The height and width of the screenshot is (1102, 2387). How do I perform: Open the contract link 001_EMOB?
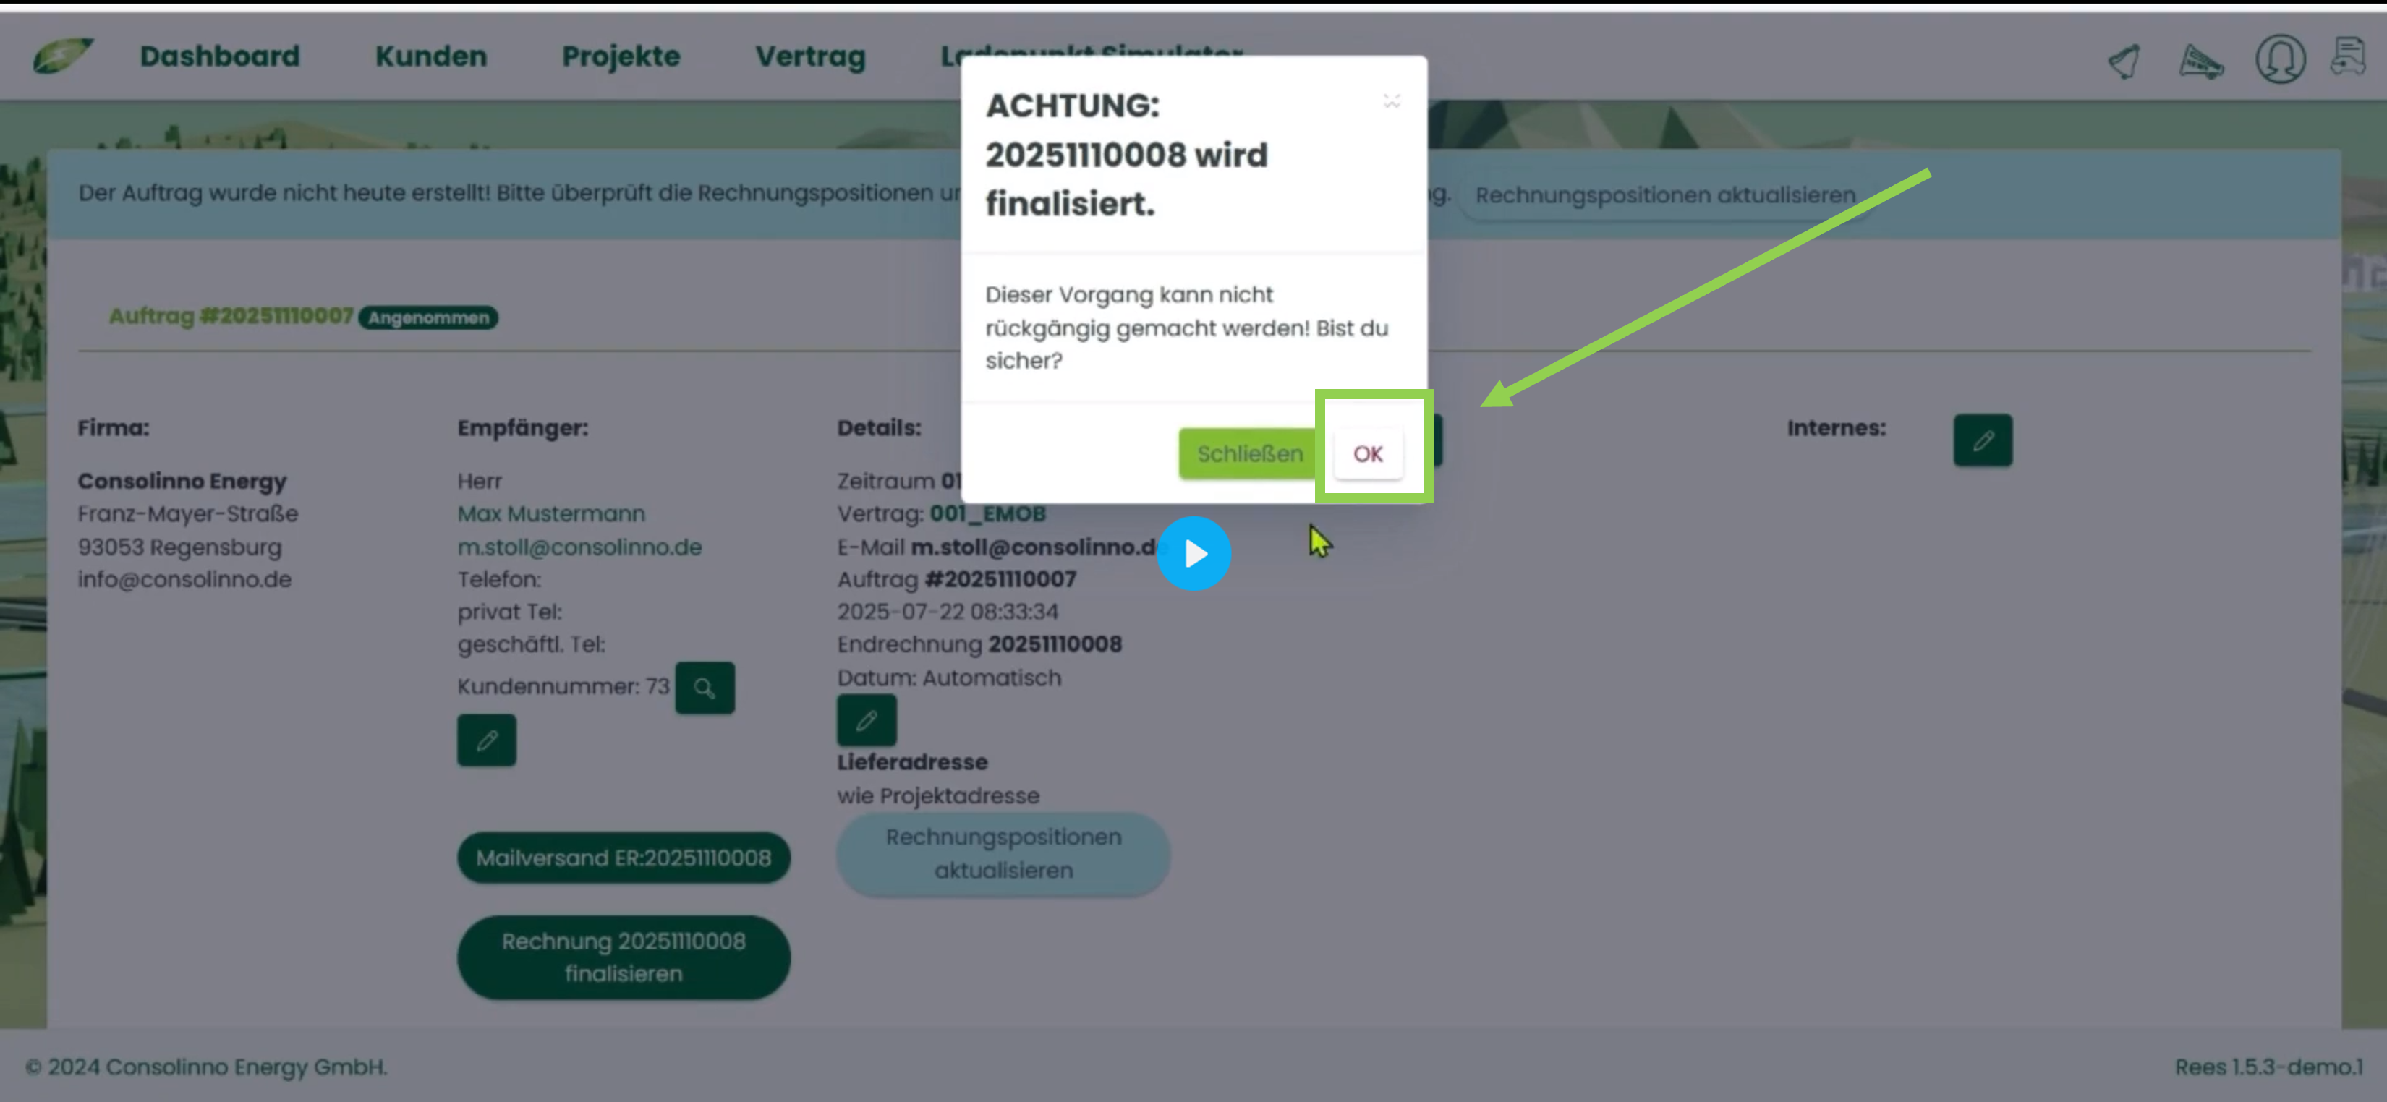[x=988, y=513]
